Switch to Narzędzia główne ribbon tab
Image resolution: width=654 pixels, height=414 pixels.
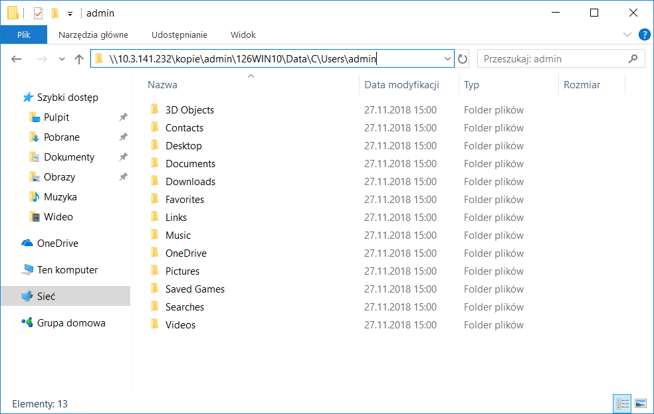93,34
